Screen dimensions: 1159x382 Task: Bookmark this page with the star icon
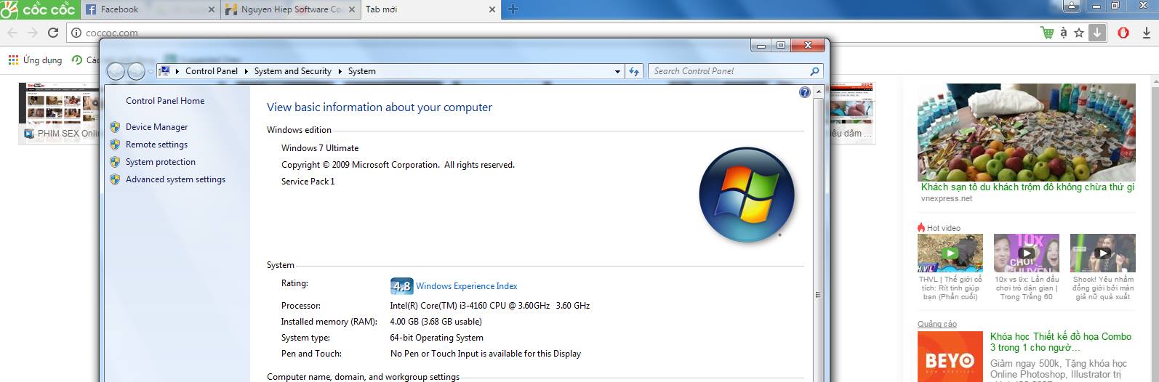(1079, 33)
